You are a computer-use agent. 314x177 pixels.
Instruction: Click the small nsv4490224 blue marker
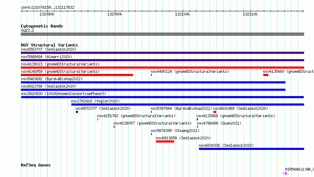click(x=151, y=75)
